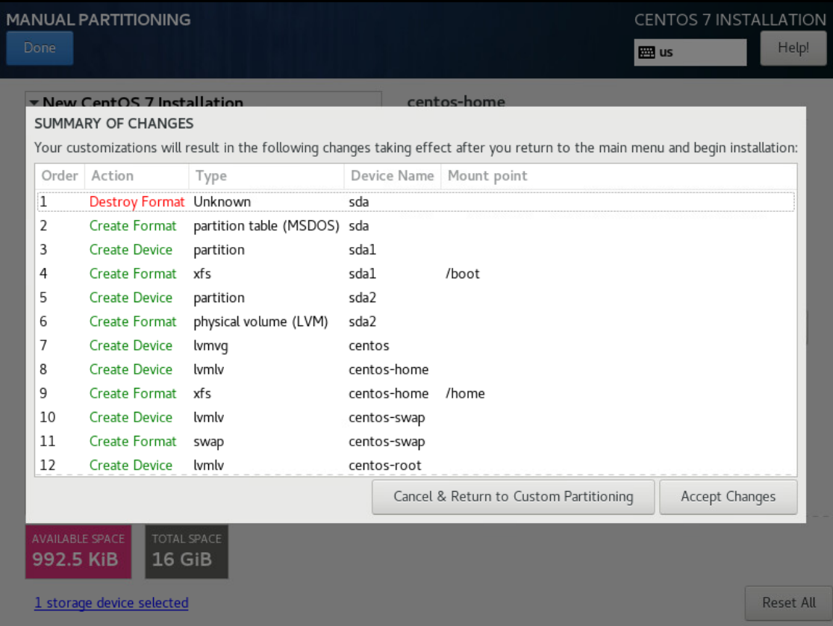
Task: Select row 3 Create Device sda1
Action: coord(416,249)
